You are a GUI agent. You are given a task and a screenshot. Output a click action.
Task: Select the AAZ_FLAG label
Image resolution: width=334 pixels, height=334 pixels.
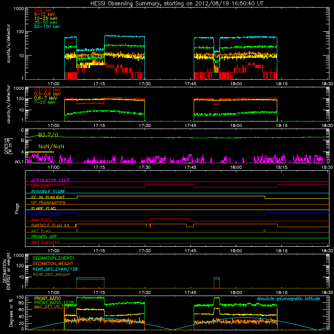click(41, 231)
